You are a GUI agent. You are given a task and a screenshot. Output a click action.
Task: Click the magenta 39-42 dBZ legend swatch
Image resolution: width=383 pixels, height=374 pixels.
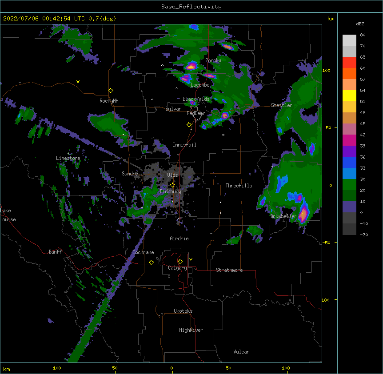coord(349,140)
